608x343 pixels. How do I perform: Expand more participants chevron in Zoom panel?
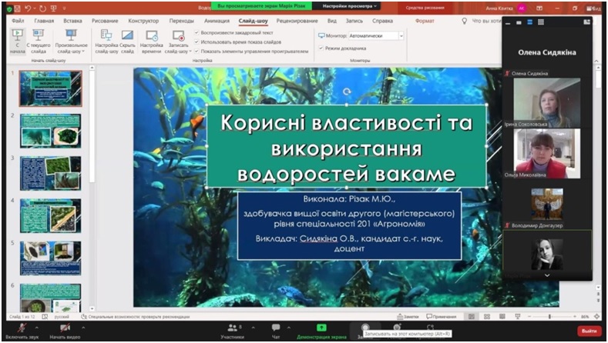point(547,275)
